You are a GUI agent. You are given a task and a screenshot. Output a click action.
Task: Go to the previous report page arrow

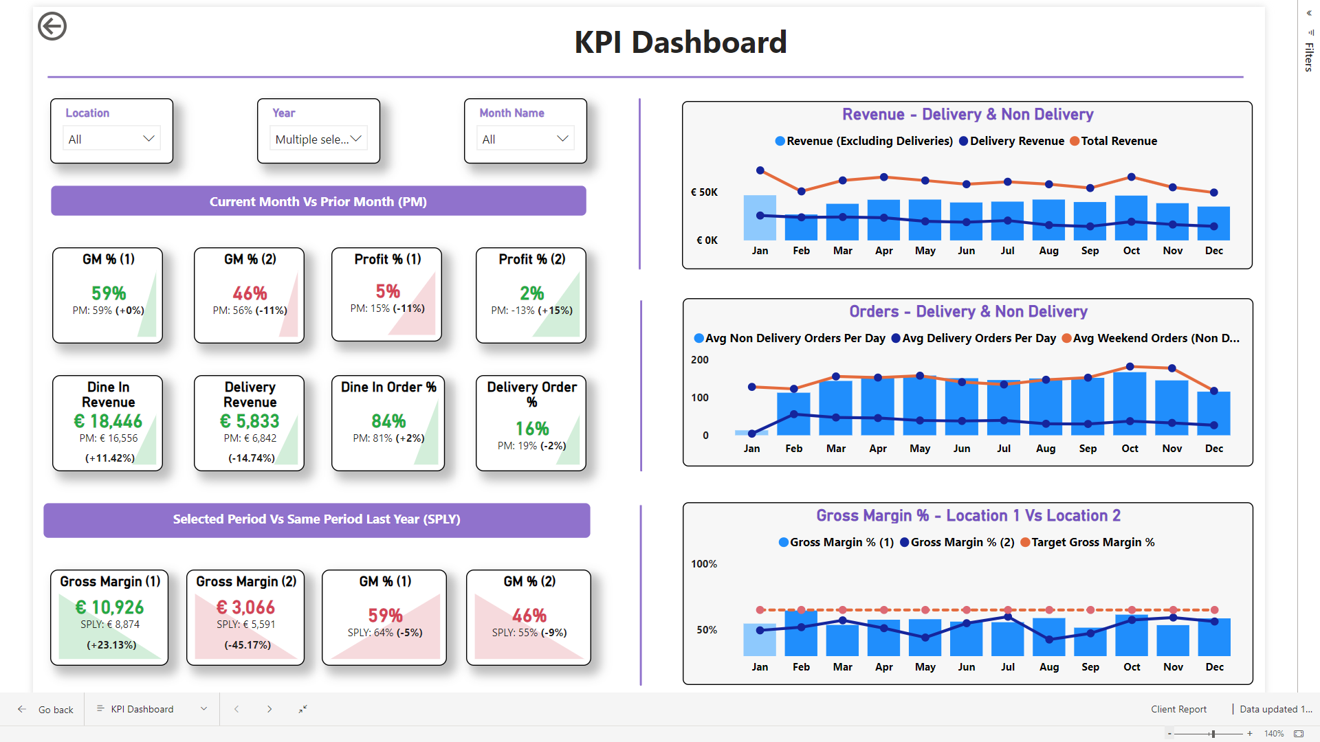pyautogui.click(x=236, y=708)
